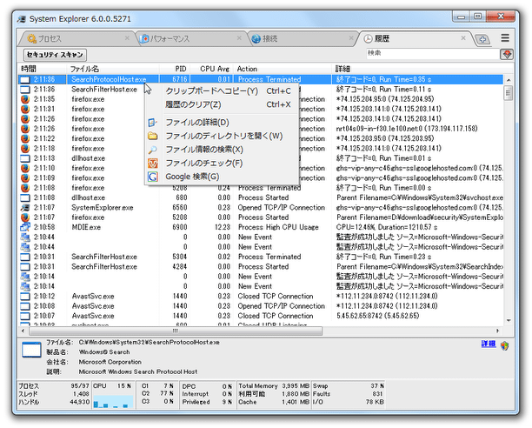The width and height of the screenshot is (532, 428).
Task: Select the SystemExplorer.exe file name
Action: 102,207
